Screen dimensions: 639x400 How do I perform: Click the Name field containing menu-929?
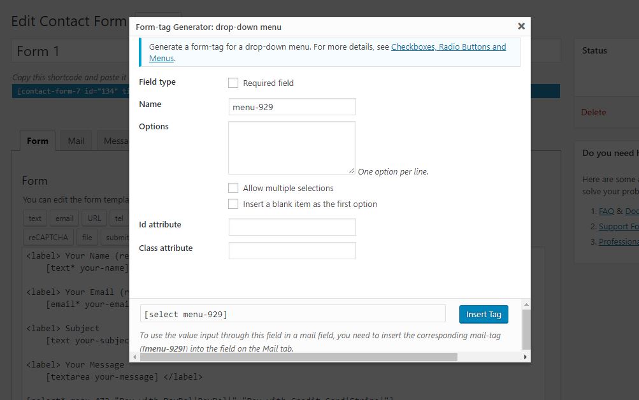292,107
